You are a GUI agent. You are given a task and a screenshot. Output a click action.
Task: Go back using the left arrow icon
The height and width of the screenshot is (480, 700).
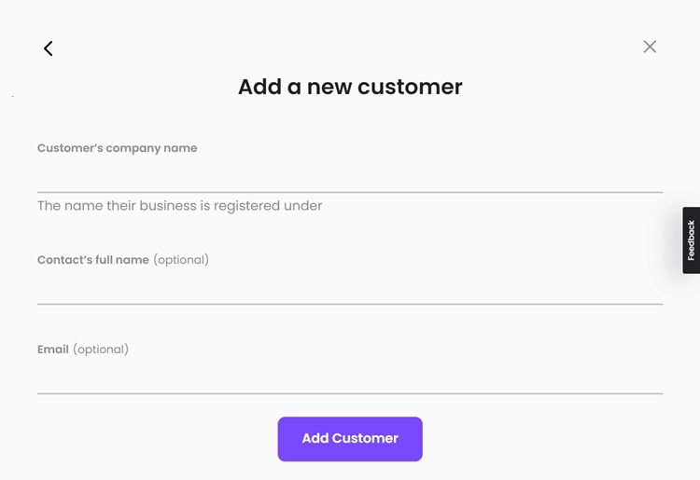[48, 48]
